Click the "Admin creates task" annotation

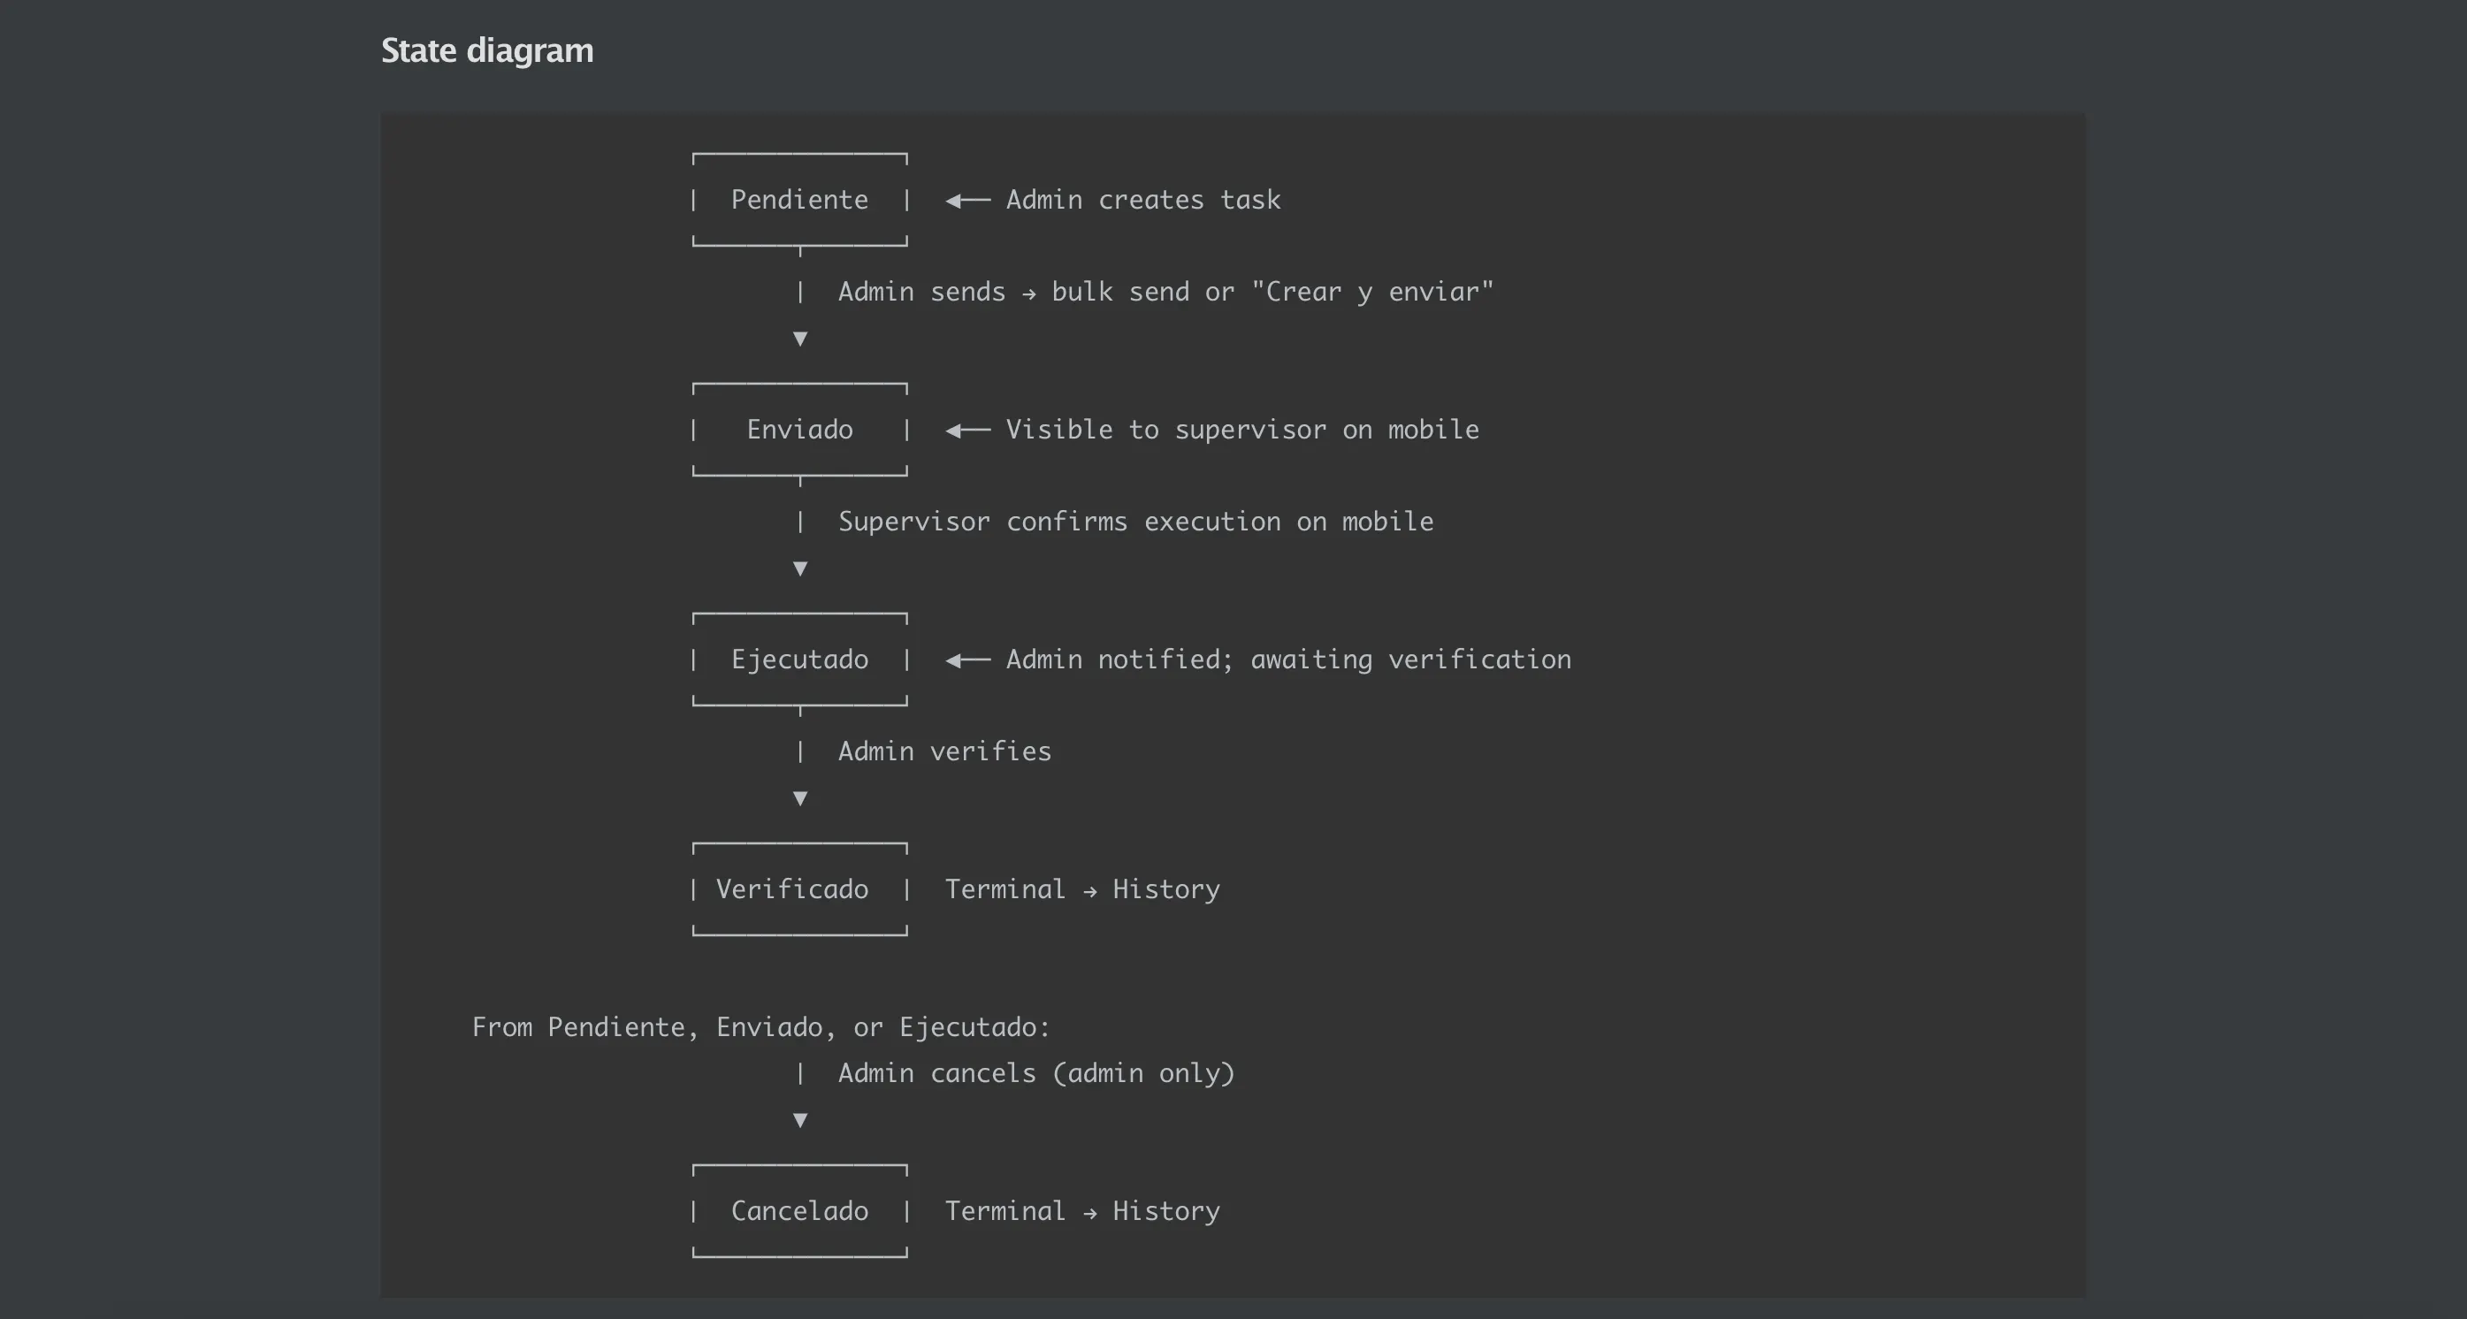[1142, 200]
